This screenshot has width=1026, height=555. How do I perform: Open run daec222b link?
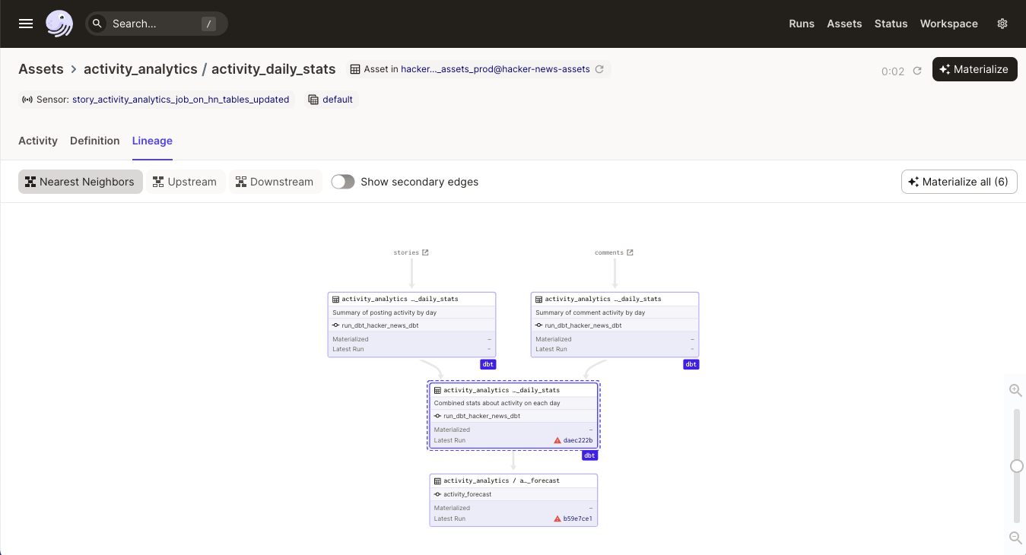(578, 440)
